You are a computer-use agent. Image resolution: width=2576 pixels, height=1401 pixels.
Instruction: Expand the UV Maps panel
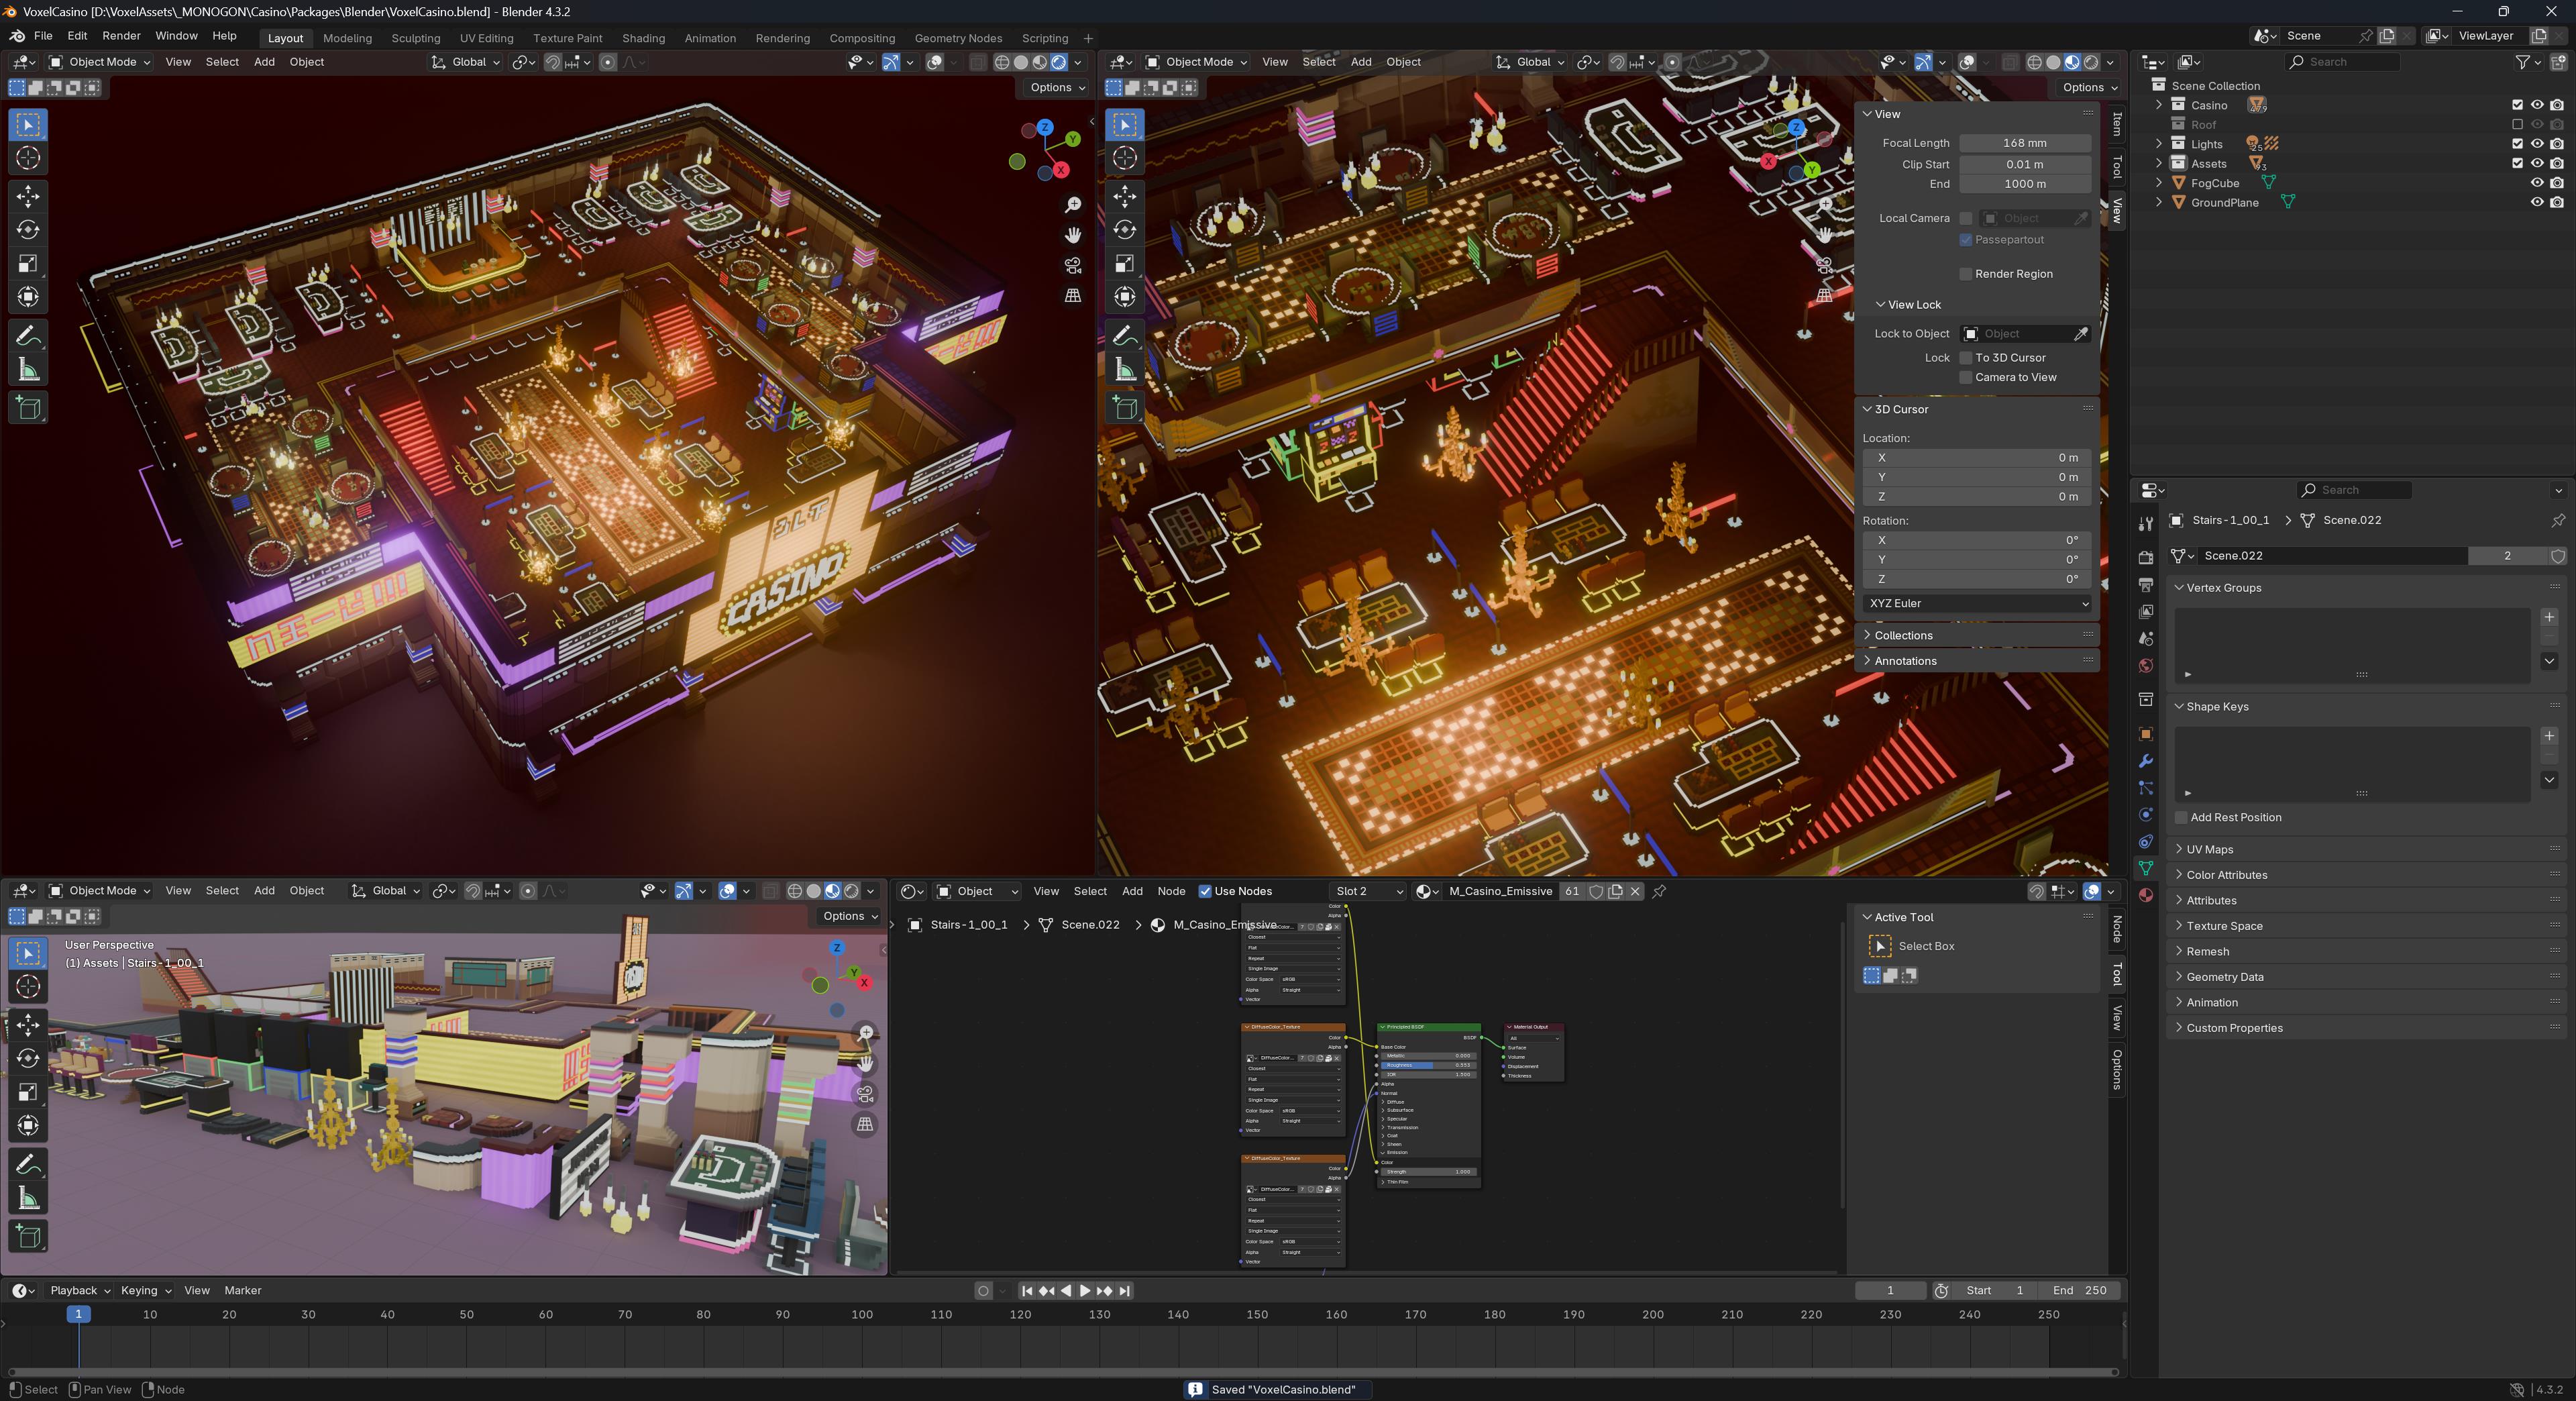(2209, 849)
